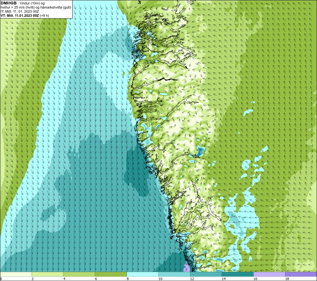Click the legend scale label '16'
Viewport: 317px width, 281px height.
[255, 279]
